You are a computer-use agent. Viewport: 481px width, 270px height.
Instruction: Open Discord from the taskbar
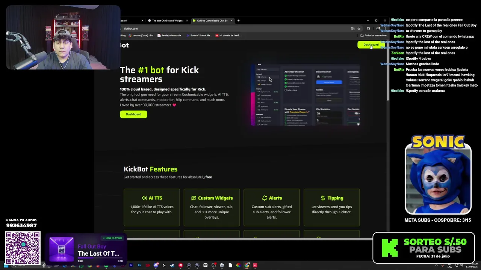pos(156,265)
